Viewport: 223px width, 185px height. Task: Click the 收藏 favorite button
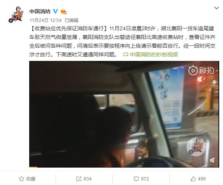(x=27, y=179)
